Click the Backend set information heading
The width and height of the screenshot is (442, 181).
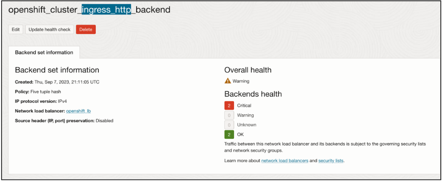coord(57,70)
